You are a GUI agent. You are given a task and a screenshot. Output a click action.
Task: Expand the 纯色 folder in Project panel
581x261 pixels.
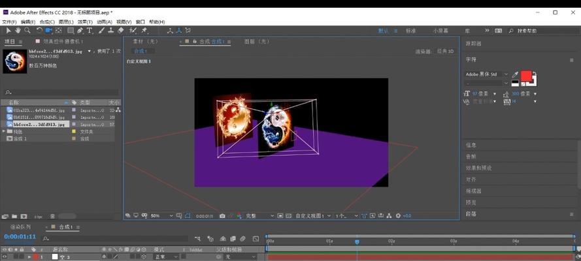(x=4, y=132)
